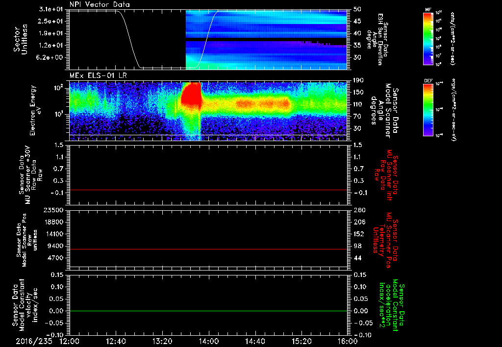Click the 12:00 time axis label

click(70, 342)
